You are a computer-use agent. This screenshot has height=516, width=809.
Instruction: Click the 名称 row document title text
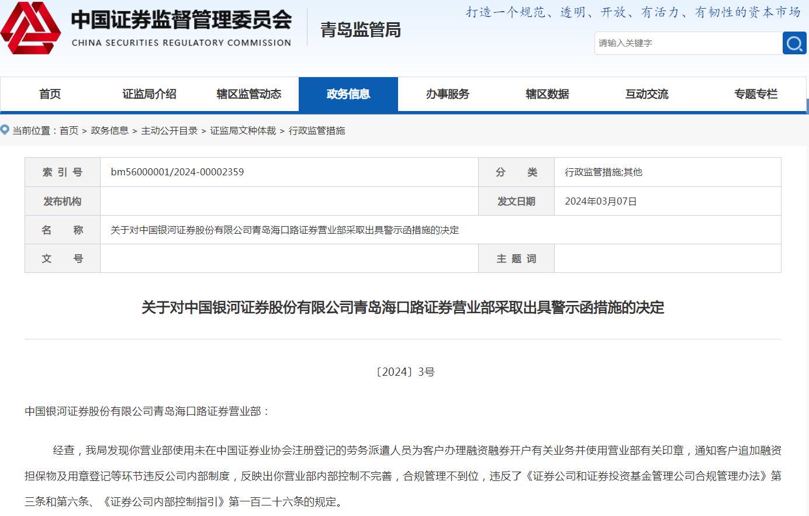click(285, 230)
